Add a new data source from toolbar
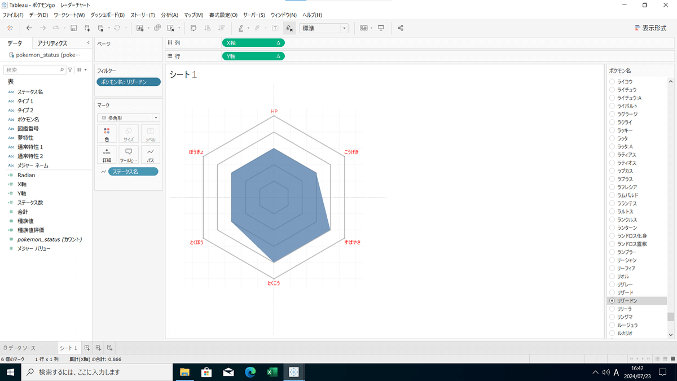Screen dimensions: 677x381 tap(87, 28)
